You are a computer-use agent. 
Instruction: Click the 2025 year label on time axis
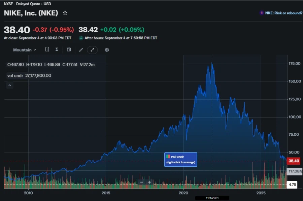261,193
